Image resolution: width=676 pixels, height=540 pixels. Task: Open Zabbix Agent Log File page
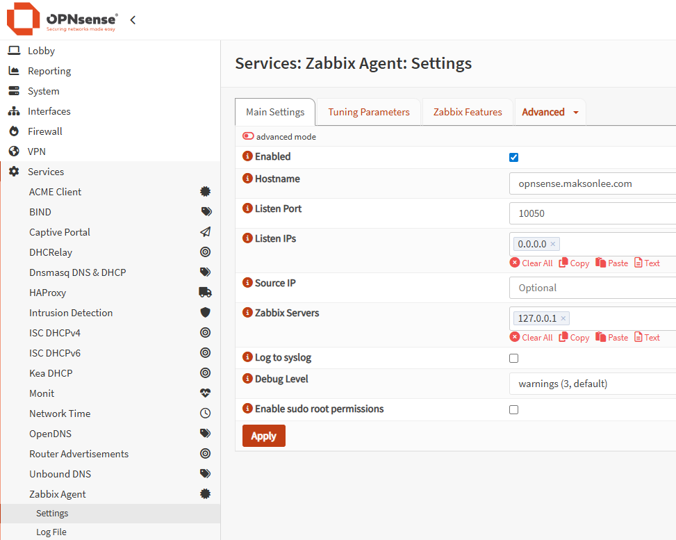[x=110, y=532]
